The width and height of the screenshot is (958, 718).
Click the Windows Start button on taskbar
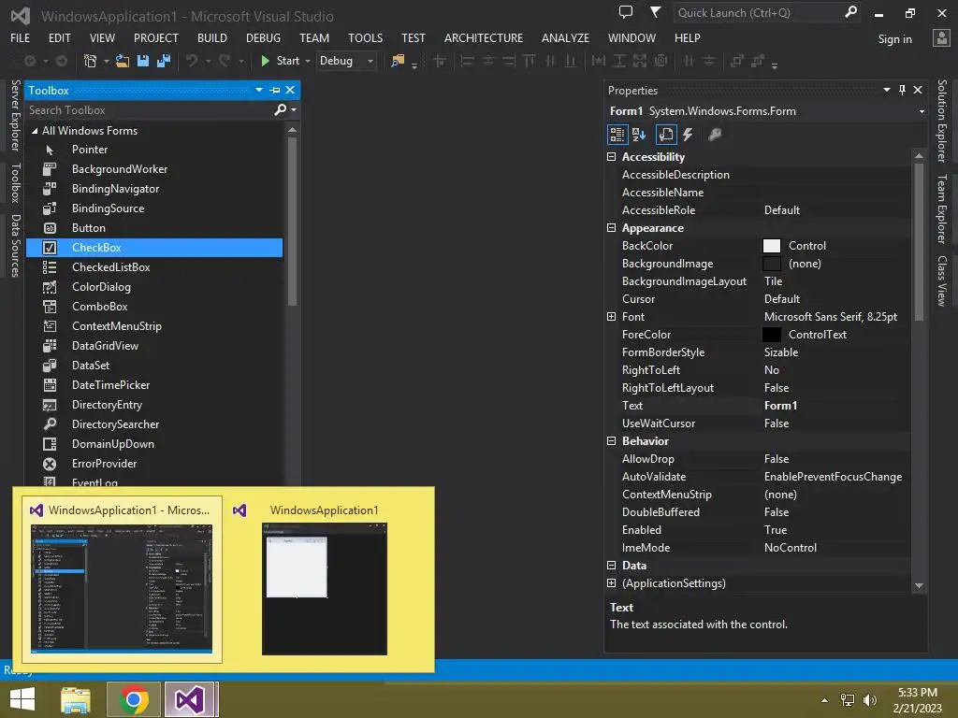click(22, 699)
